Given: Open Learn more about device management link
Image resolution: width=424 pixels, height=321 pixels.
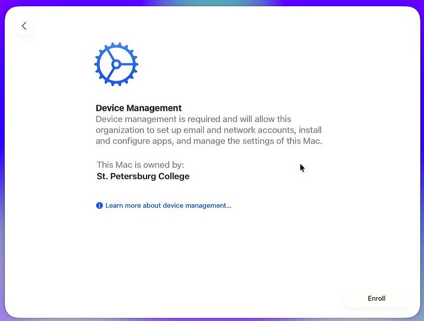Looking at the screenshot, I should point(168,206).
